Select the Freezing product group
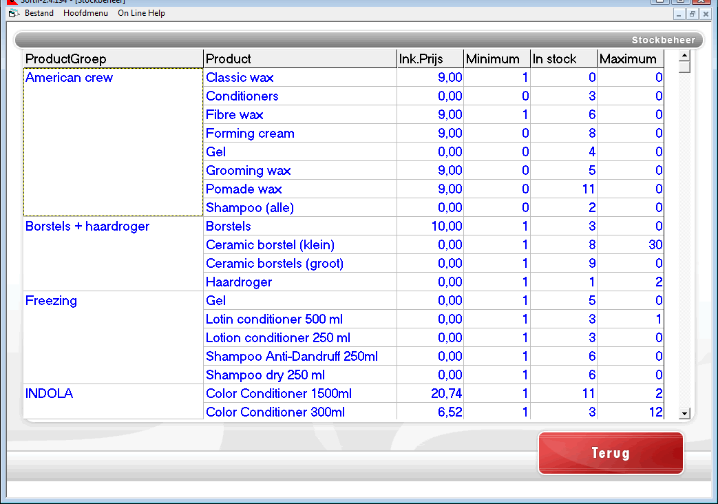 [x=113, y=337]
